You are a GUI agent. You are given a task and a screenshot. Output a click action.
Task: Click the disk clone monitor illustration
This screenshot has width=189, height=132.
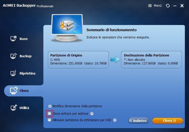pos(67,28)
